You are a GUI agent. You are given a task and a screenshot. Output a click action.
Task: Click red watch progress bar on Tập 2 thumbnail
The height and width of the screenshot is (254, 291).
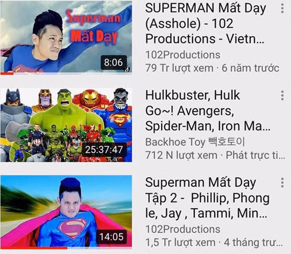[34, 248]
